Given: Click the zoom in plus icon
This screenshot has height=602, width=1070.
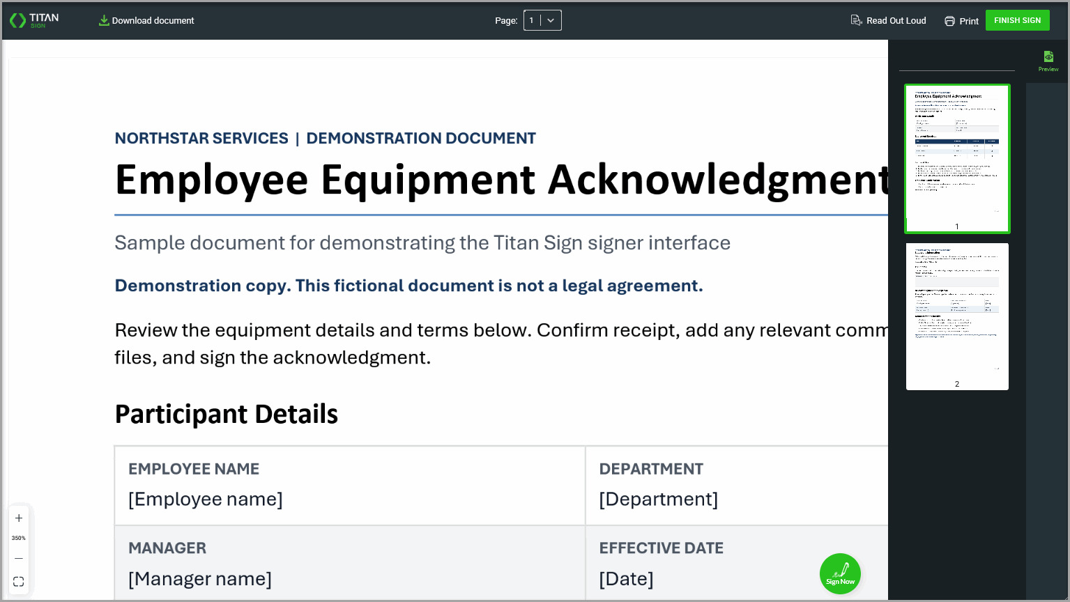Looking at the screenshot, I should click(19, 518).
